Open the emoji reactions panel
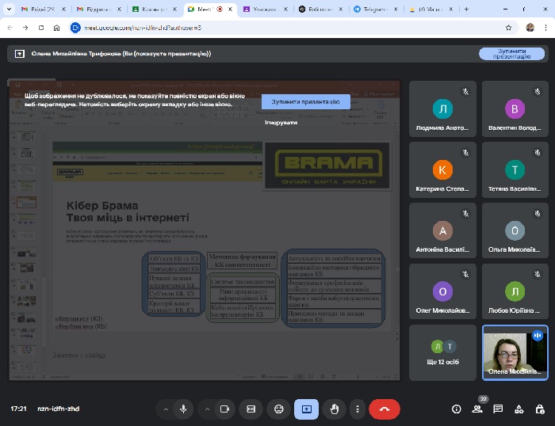 pos(278,409)
